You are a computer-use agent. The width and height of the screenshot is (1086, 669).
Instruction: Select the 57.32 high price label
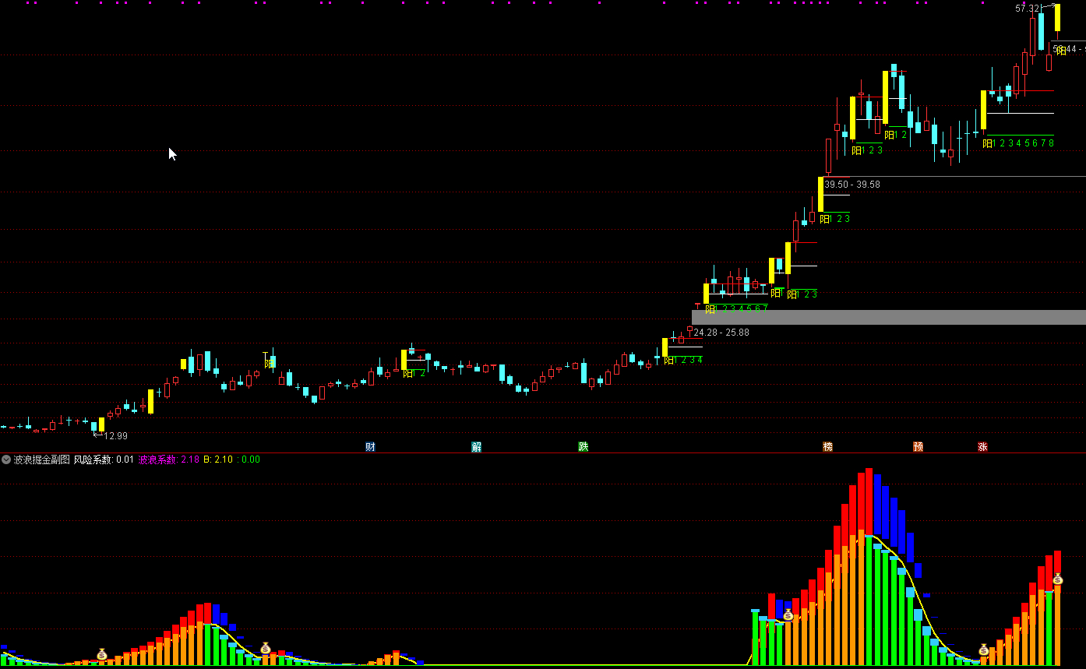1027,9
